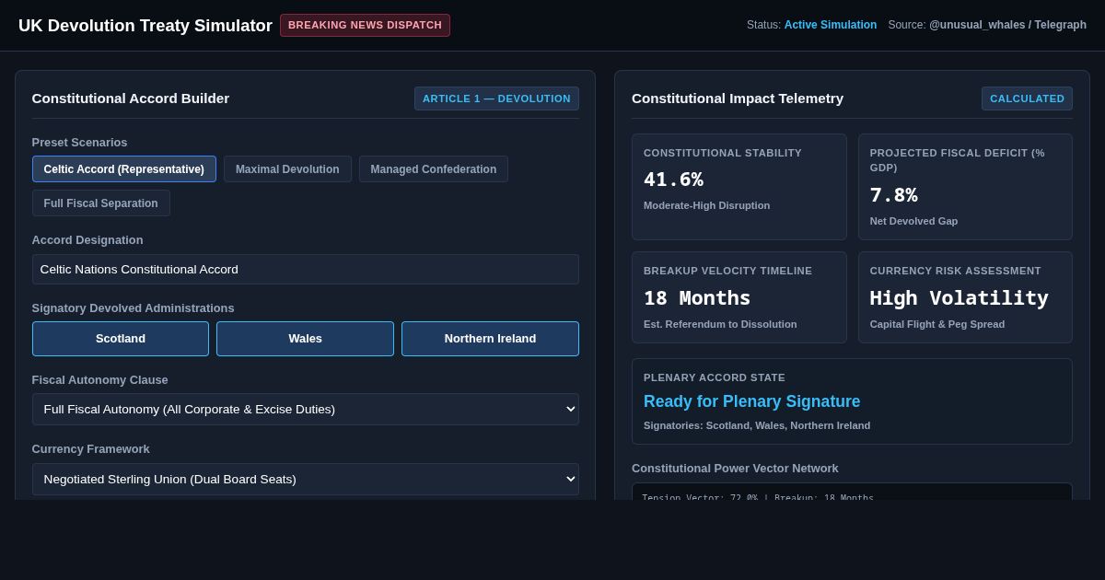Click the Calculated badge

pos(1027,99)
